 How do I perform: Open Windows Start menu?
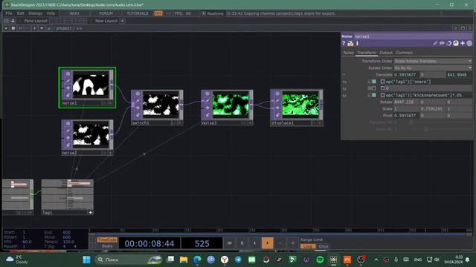[x=86, y=260]
